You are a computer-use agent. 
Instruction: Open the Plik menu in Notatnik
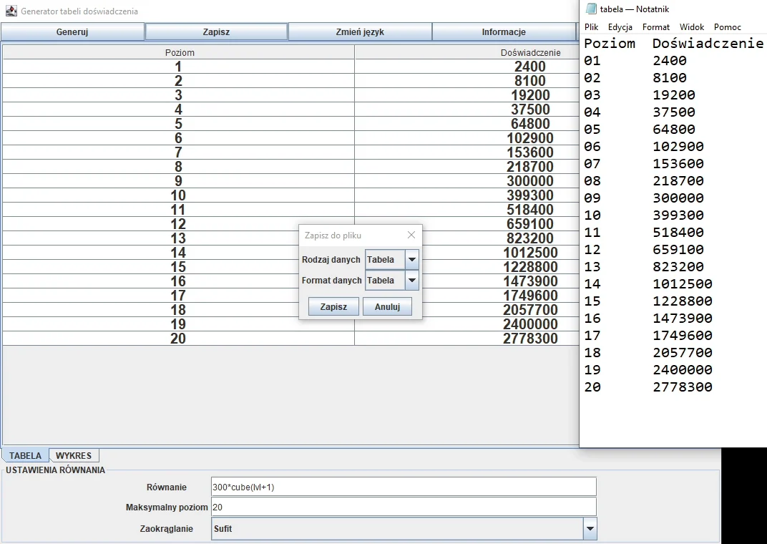point(590,26)
